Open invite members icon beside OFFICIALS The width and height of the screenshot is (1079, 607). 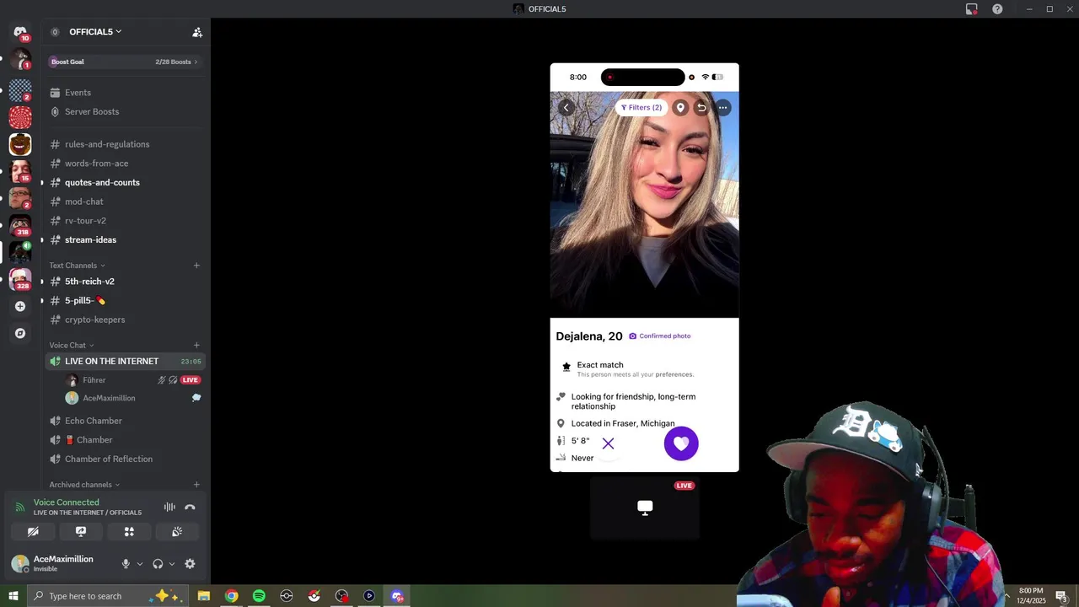point(197,32)
